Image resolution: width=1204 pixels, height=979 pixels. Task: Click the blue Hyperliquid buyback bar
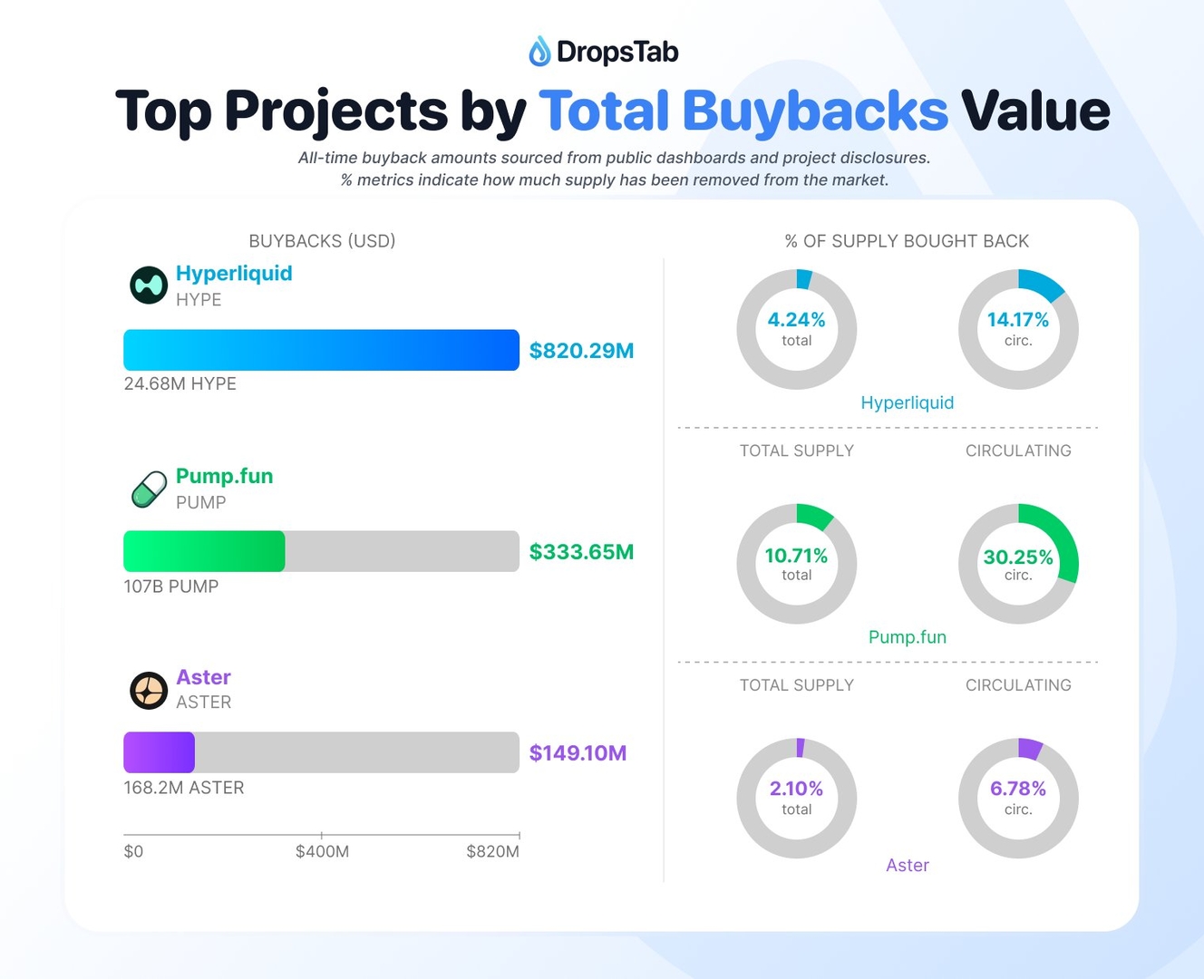coord(321,350)
